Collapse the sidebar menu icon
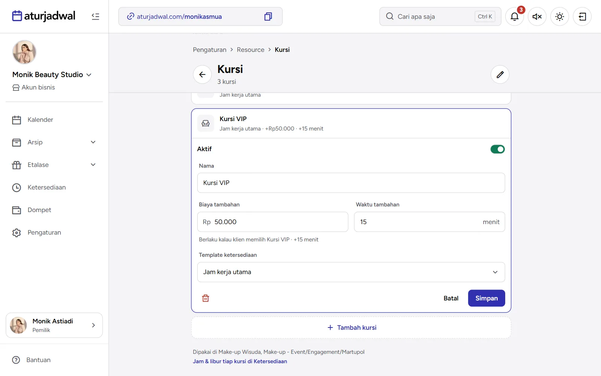Screen dimensions: 601x376 [x=95, y=17]
